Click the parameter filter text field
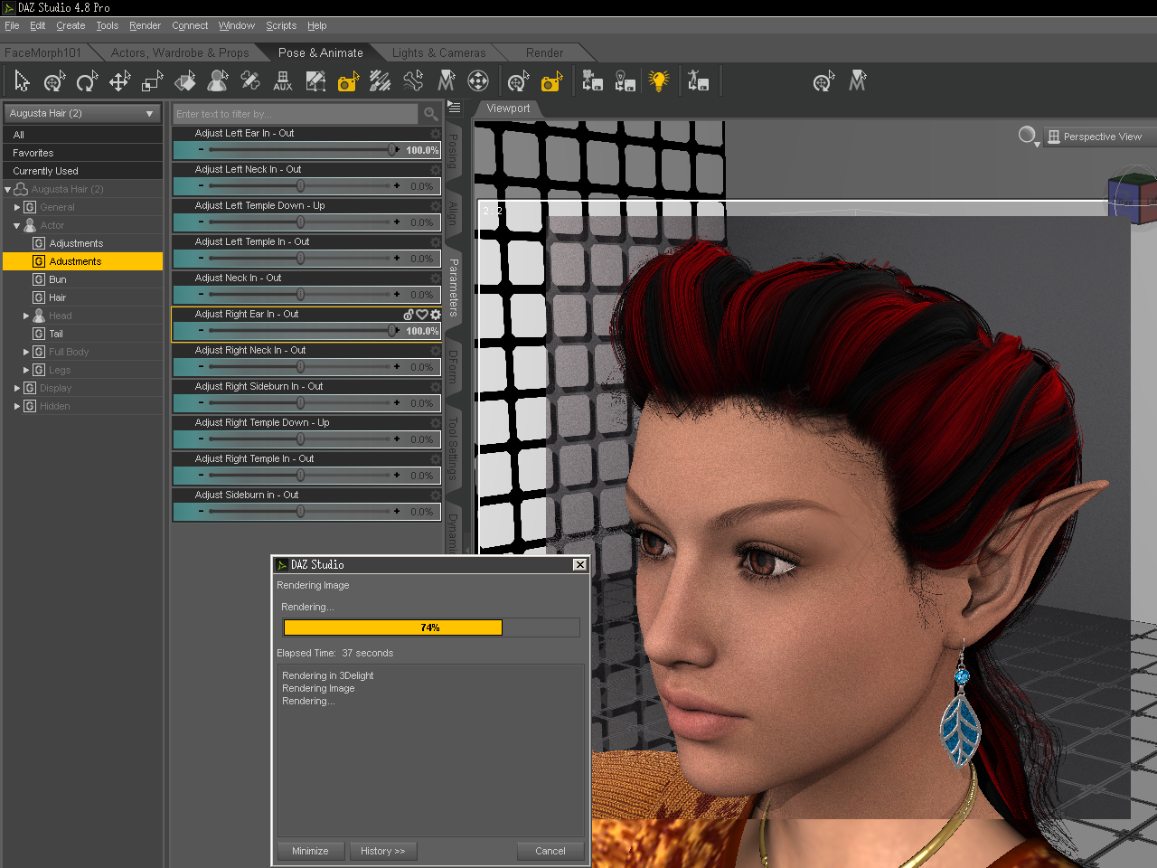 tap(296, 114)
